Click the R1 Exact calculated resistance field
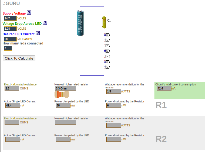 [12, 88]
